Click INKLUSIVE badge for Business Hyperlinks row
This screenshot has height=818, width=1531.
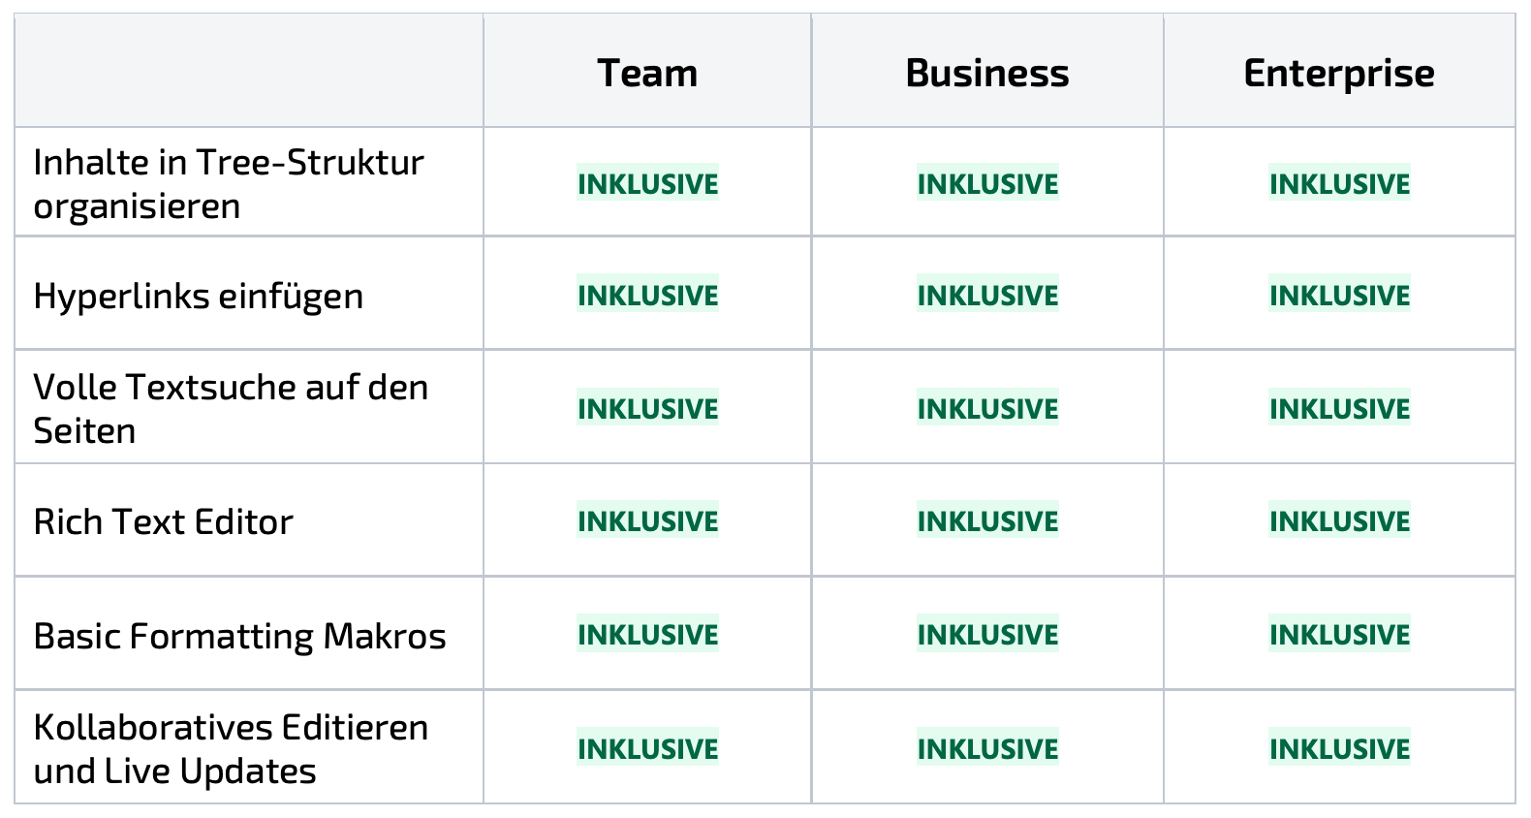pos(987,296)
